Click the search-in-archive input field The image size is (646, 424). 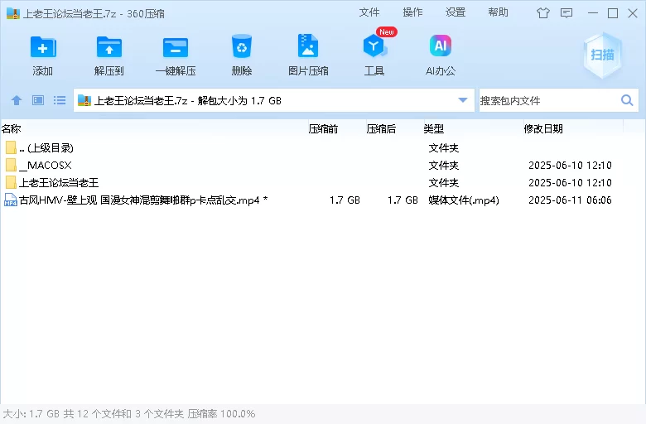[x=547, y=100]
